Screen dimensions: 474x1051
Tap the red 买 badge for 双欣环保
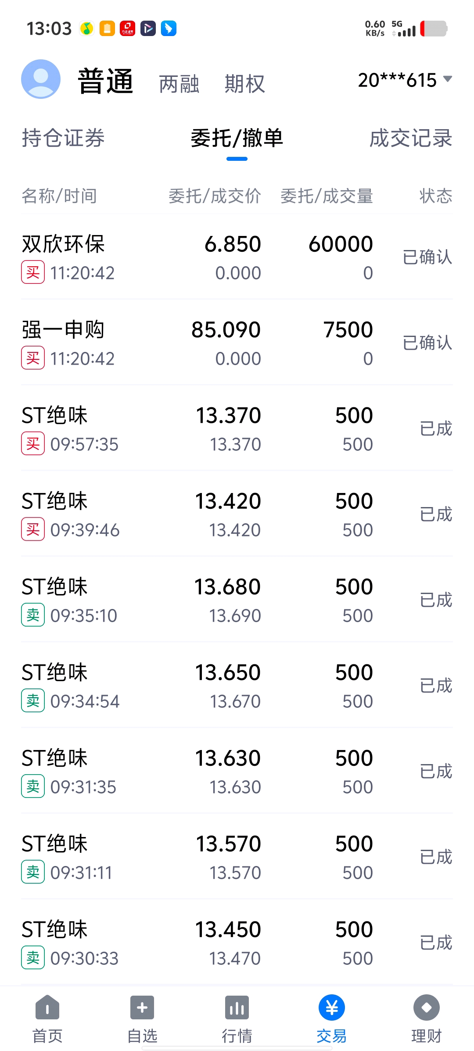[33, 272]
